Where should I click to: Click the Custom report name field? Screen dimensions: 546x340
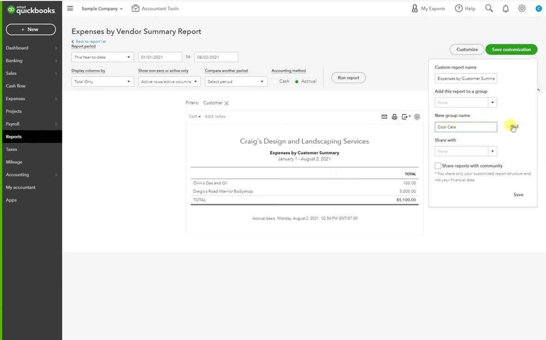coord(466,78)
